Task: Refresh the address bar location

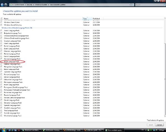Action: pyautogui.click(x=133, y=5)
